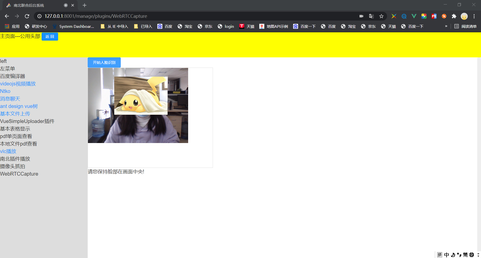Select 基本表格显示 in left menu

[x=15, y=129]
